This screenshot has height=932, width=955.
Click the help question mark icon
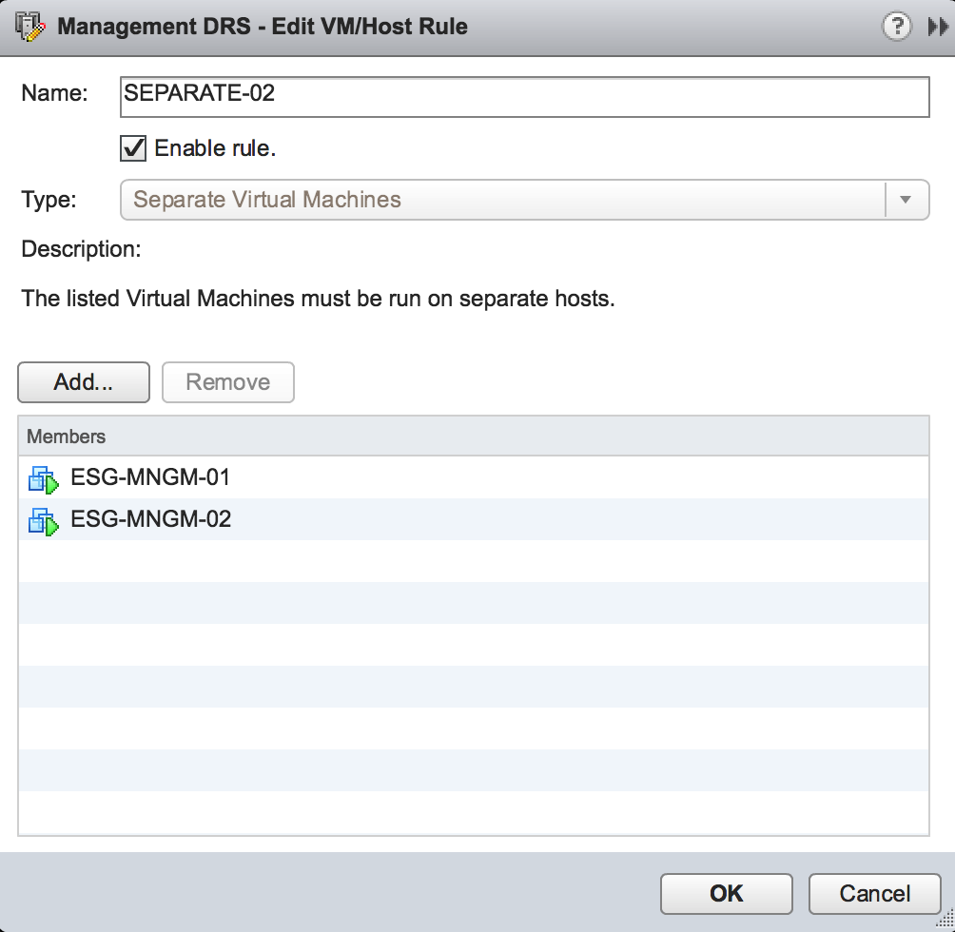coord(896,27)
